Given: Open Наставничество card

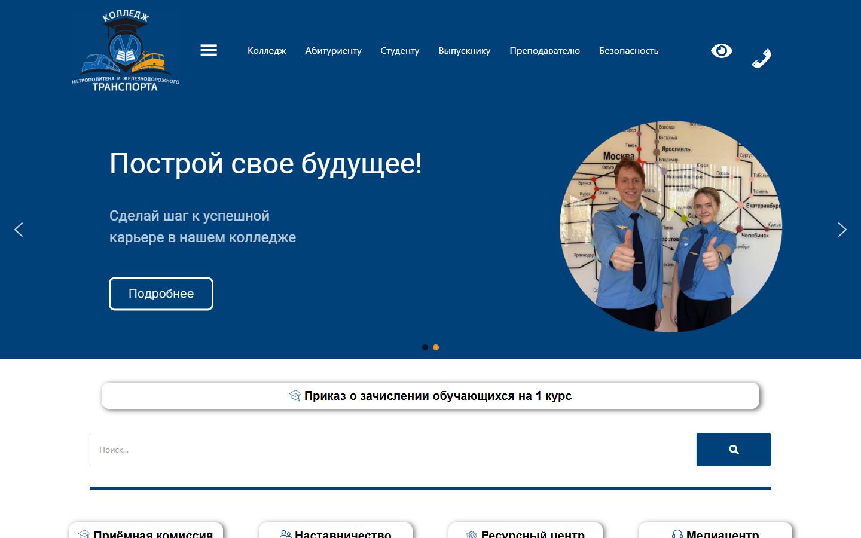Looking at the screenshot, I should (335, 531).
